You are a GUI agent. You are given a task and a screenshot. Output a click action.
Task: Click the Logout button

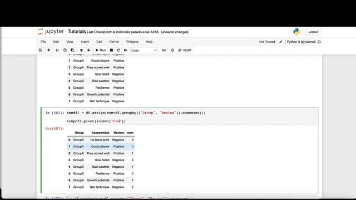[313, 32]
